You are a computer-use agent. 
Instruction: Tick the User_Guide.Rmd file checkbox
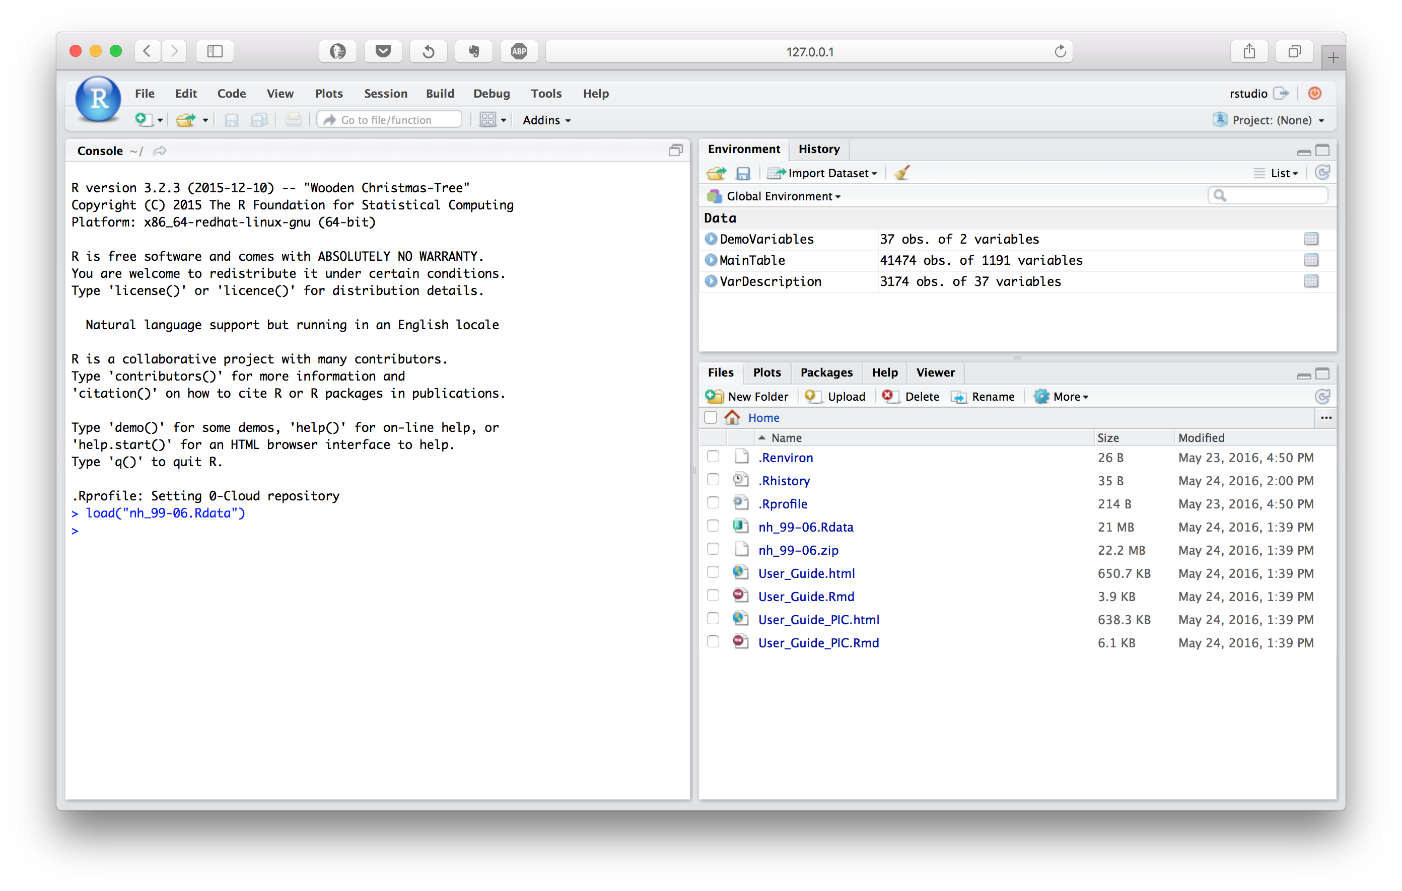713,596
